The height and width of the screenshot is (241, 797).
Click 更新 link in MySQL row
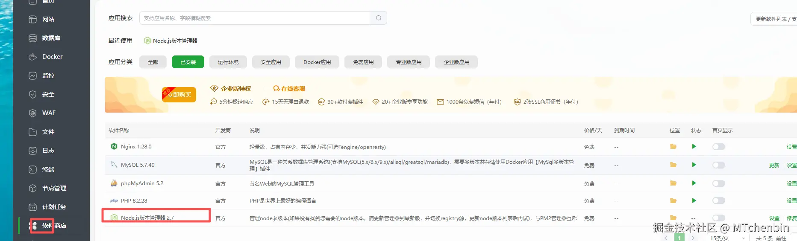[774, 166]
